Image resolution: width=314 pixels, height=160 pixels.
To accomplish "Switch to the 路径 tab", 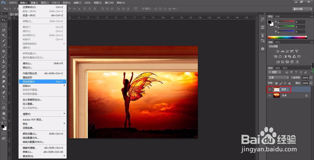I will click(x=285, y=68).
